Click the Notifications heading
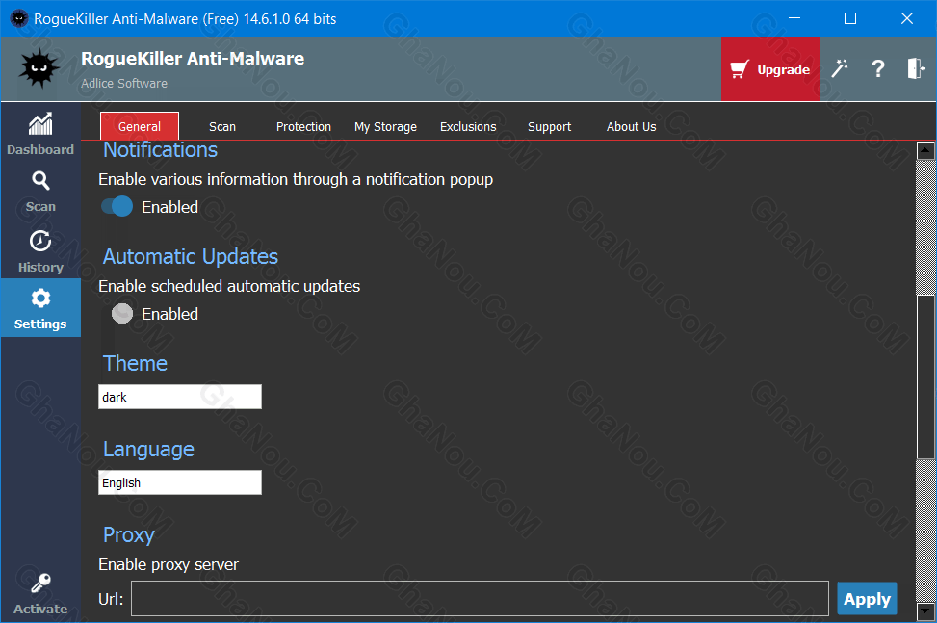937x623 pixels. click(x=160, y=149)
